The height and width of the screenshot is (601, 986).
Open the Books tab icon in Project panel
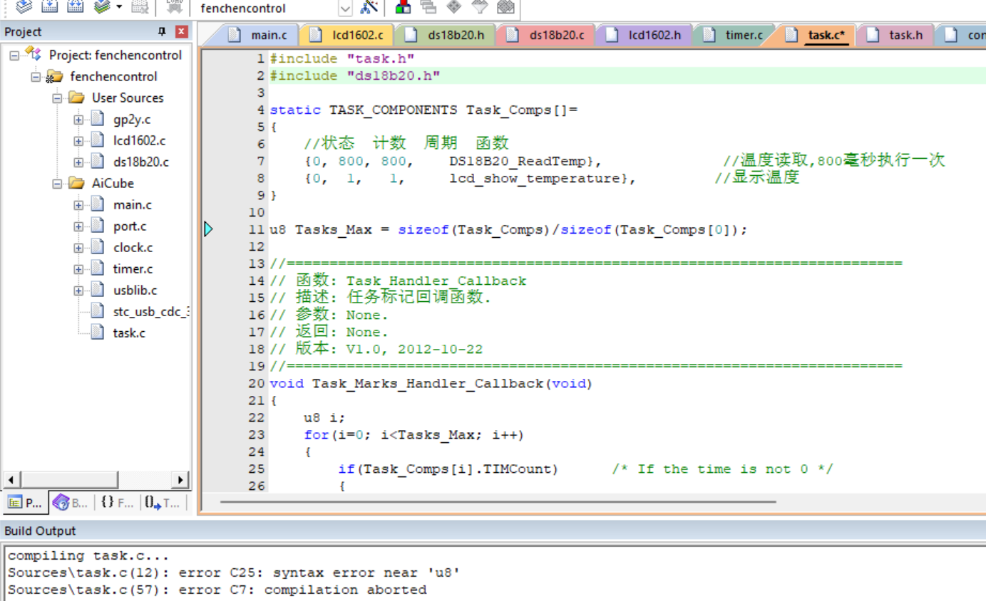[70, 503]
